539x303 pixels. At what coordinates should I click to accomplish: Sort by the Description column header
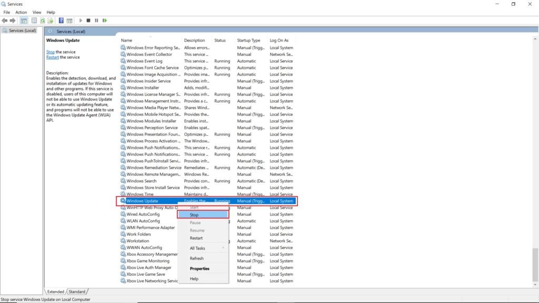coord(197,40)
